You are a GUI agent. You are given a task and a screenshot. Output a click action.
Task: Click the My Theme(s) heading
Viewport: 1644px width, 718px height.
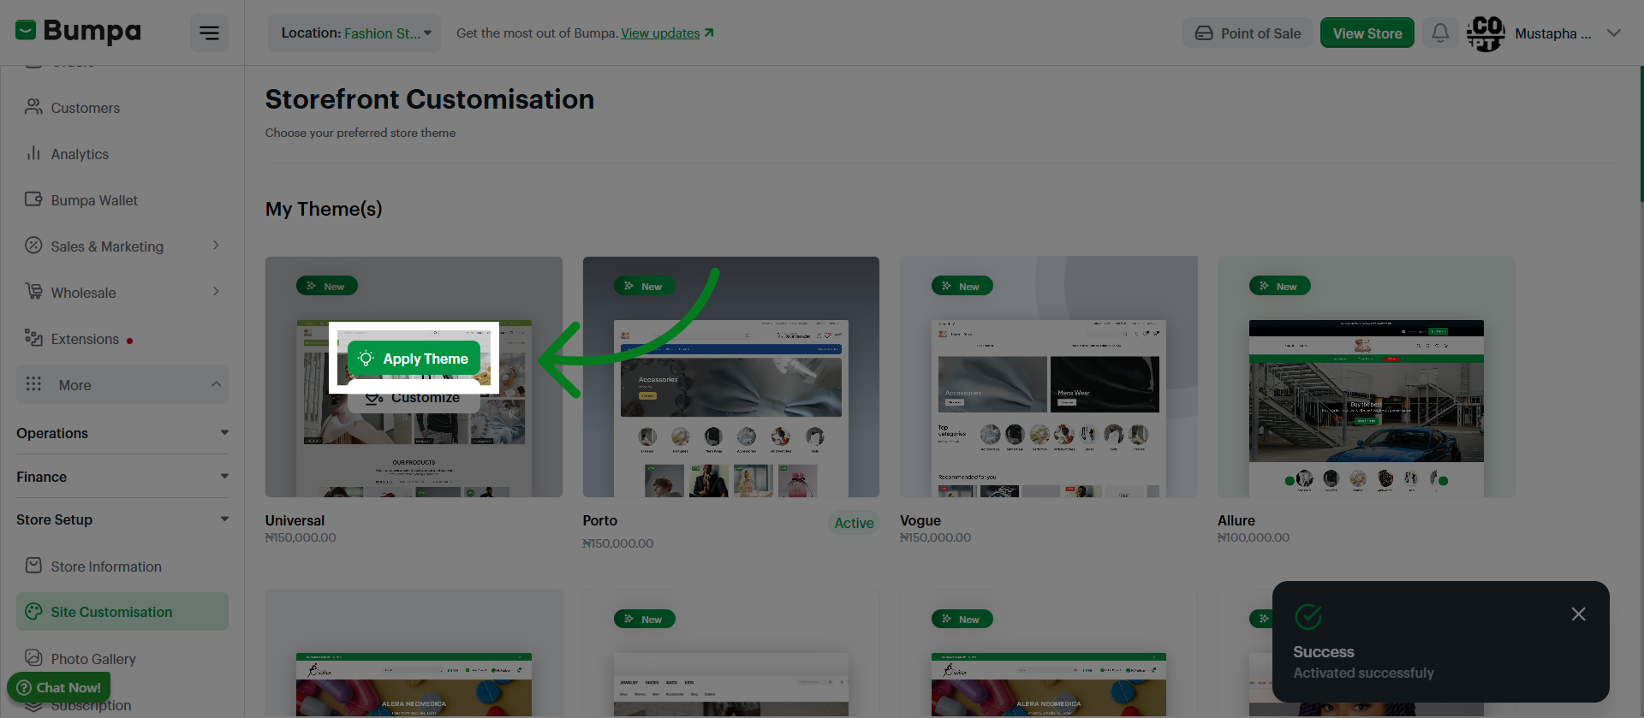(x=324, y=209)
